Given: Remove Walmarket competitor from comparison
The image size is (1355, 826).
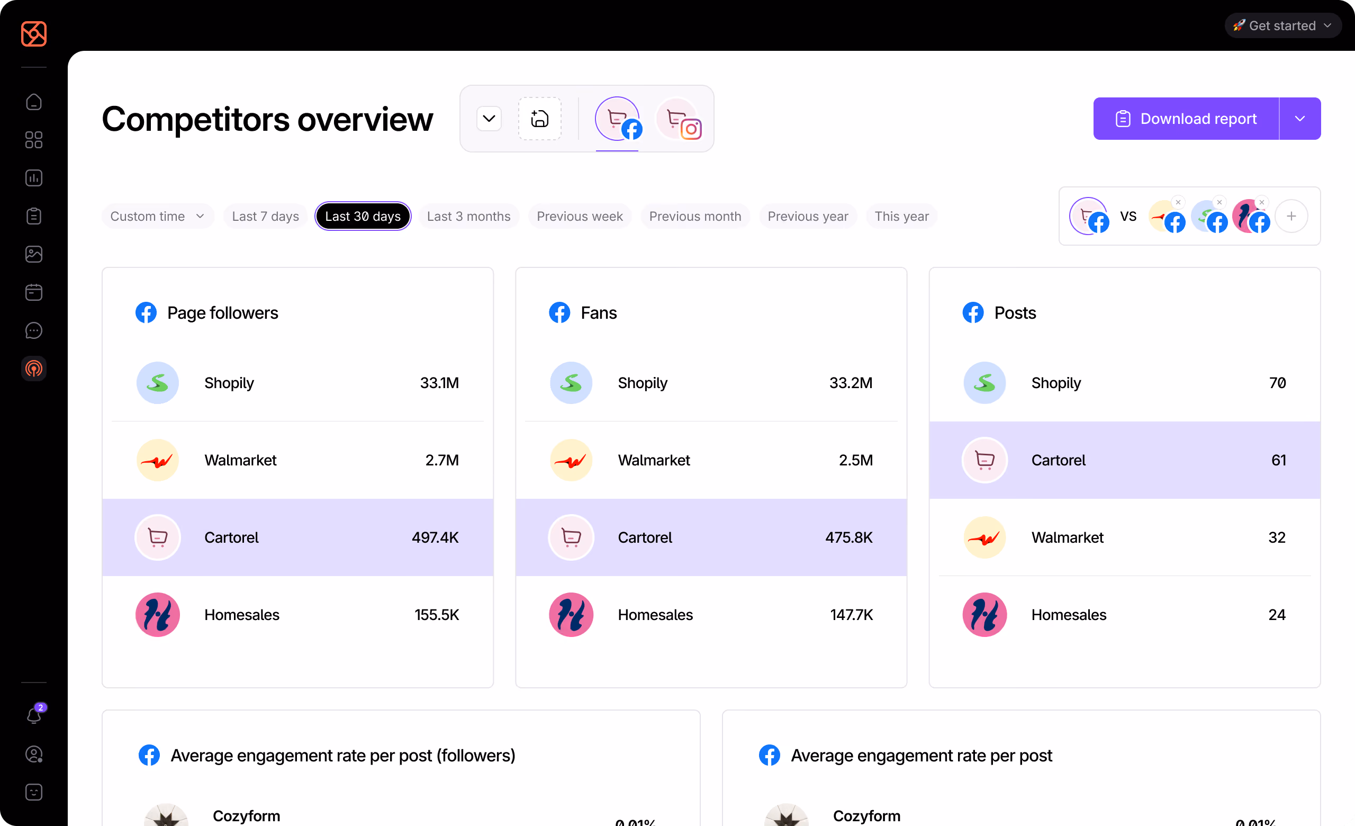Looking at the screenshot, I should coord(1178,202).
